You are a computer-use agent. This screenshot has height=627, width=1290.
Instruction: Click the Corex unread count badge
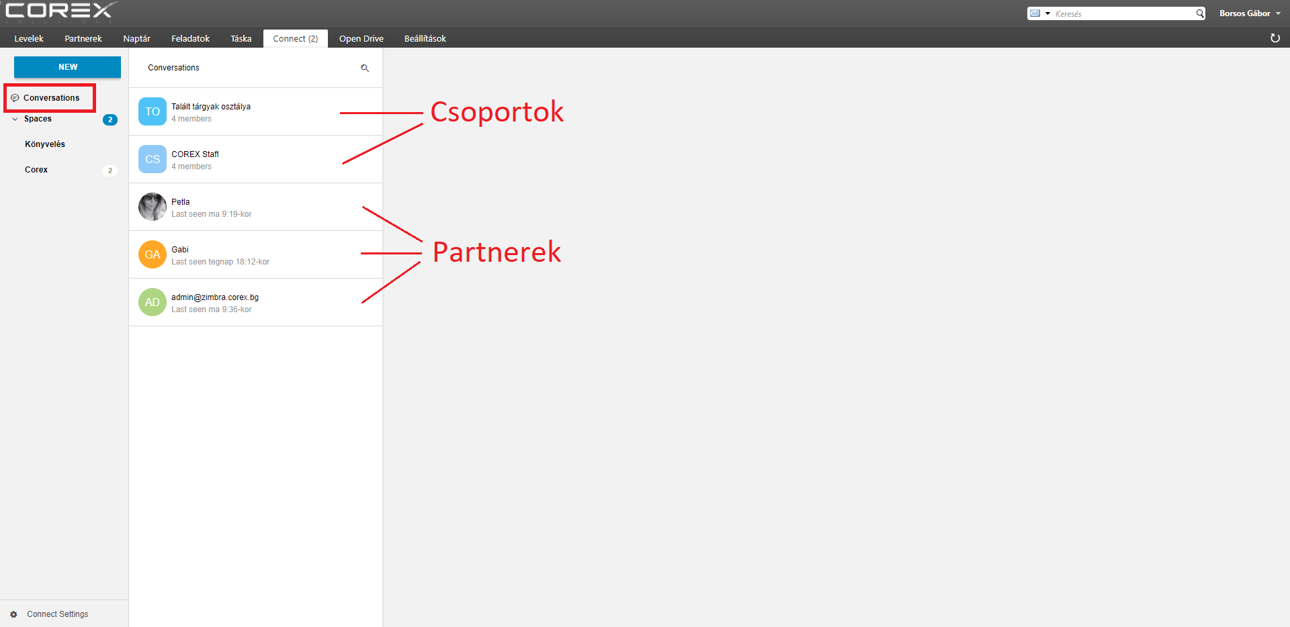pos(110,171)
